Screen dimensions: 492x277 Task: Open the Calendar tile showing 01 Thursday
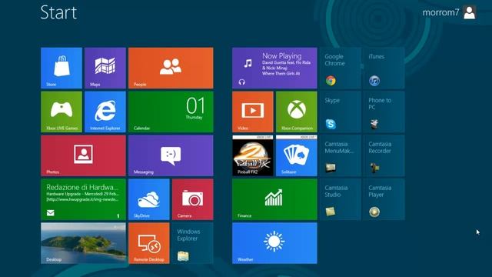171,112
